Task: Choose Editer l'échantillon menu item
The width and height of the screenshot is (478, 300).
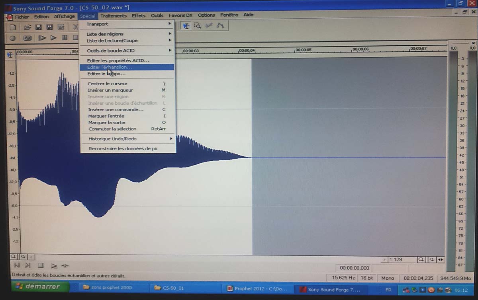Action: (x=127, y=67)
